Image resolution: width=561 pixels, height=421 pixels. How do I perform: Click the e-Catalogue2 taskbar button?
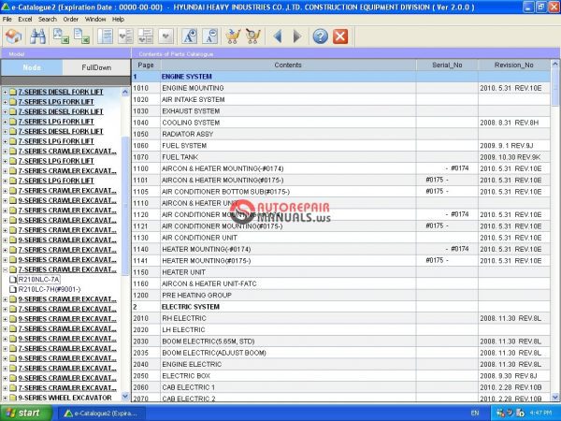tap(102, 414)
